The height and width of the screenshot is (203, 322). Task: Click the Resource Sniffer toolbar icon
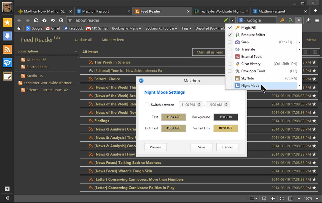[290, 20]
